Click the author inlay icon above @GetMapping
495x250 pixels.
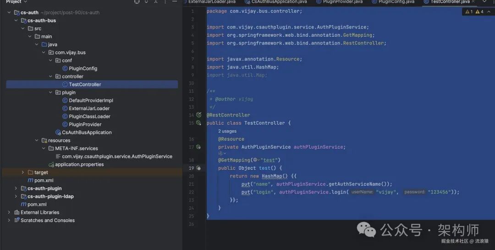point(222,154)
